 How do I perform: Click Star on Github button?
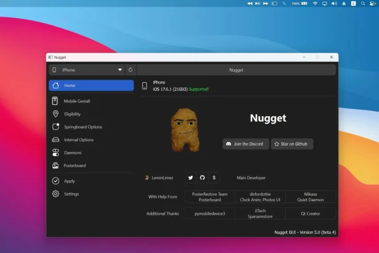click(x=292, y=144)
